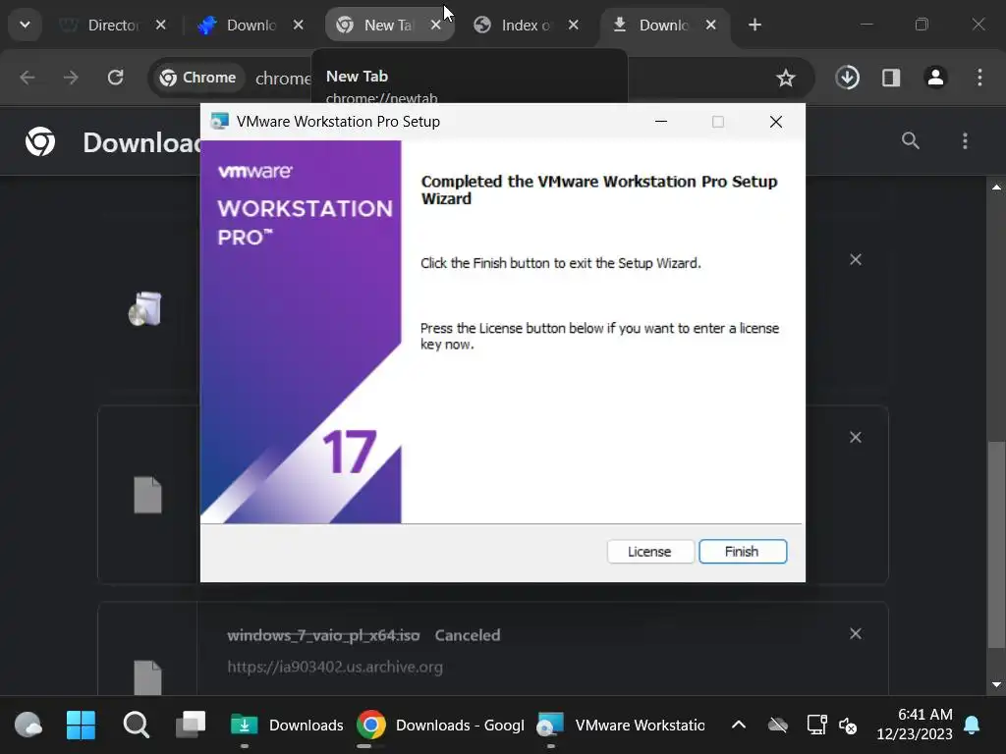The height and width of the screenshot is (754, 1006).
Task: Click the Chrome site info chip in address bar
Action: point(197,78)
